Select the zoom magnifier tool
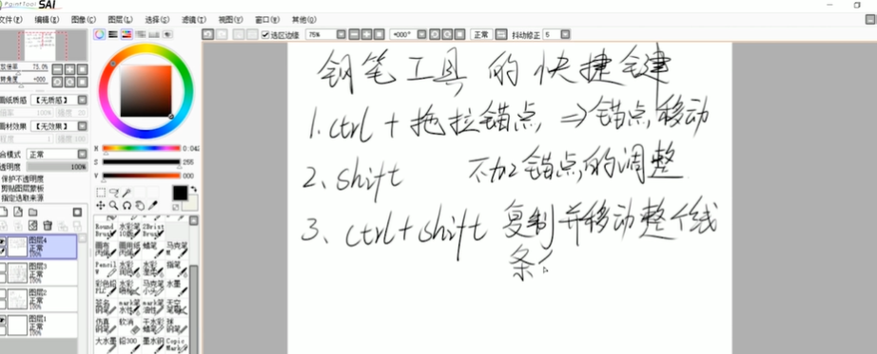877x354 pixels. (x=113, y=206)
